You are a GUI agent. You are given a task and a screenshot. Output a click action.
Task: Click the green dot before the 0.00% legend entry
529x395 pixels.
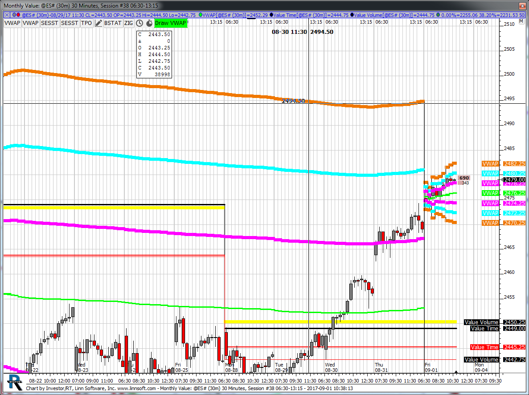(438, 15)
